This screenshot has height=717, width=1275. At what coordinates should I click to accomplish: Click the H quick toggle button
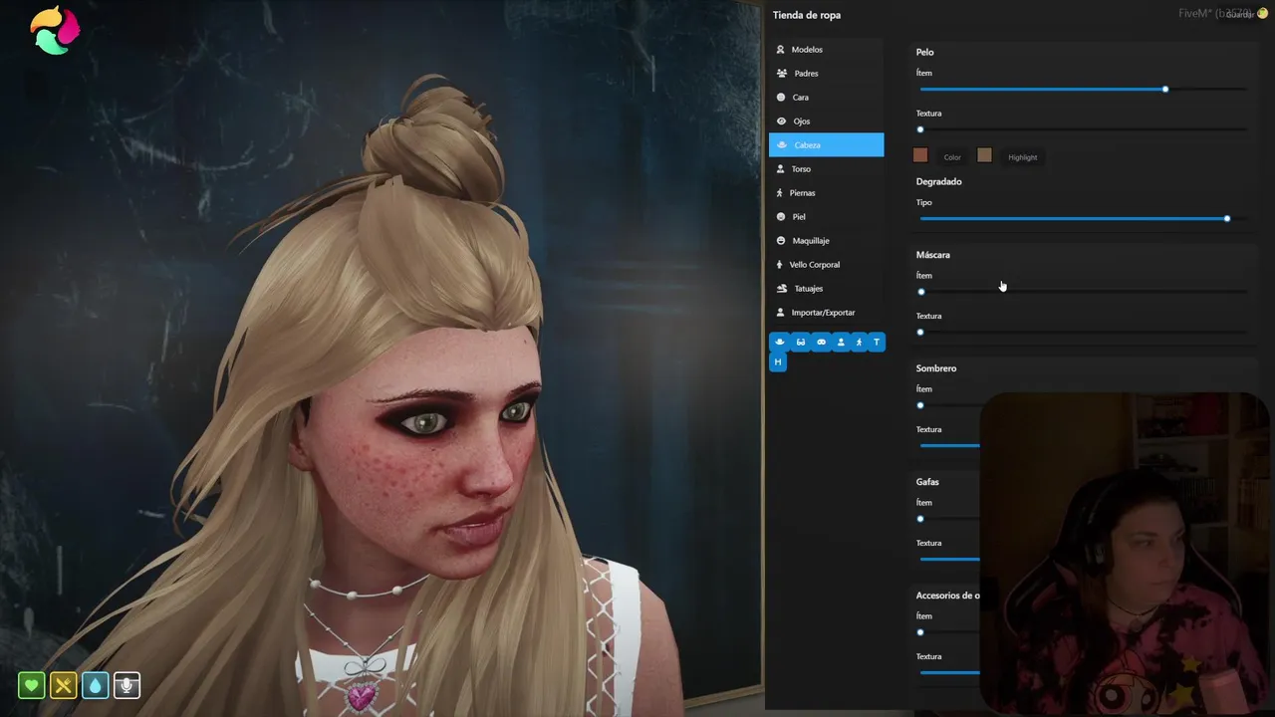[778, 361]
